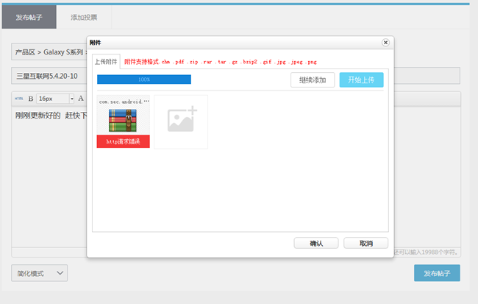This screenshot has width=478, height=304.
Task: Open the 添加投票 tab
Action: coord(84,16)
